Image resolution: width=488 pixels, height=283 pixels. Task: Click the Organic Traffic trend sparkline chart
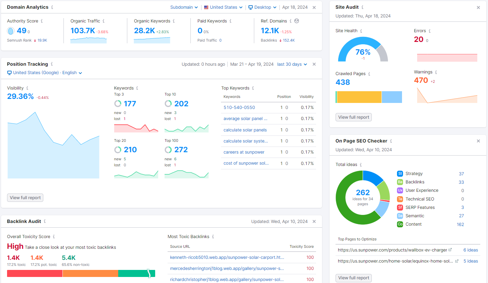[x=88, y=40]
